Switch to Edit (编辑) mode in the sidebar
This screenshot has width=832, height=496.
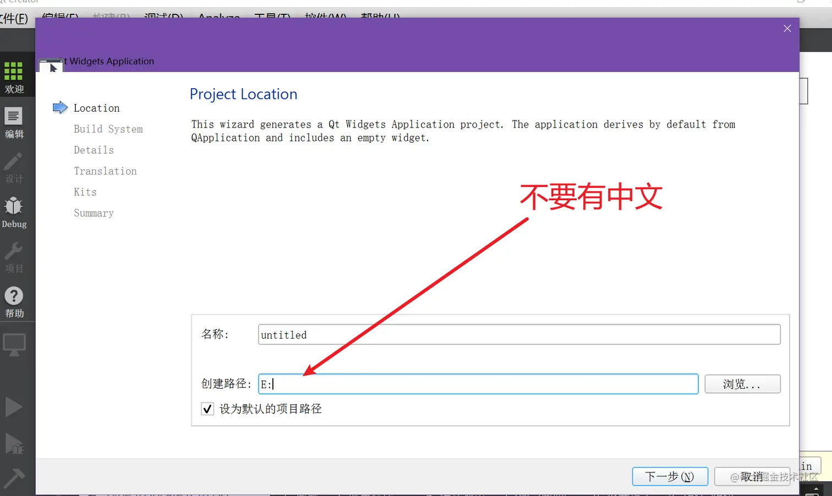(14, 123)
